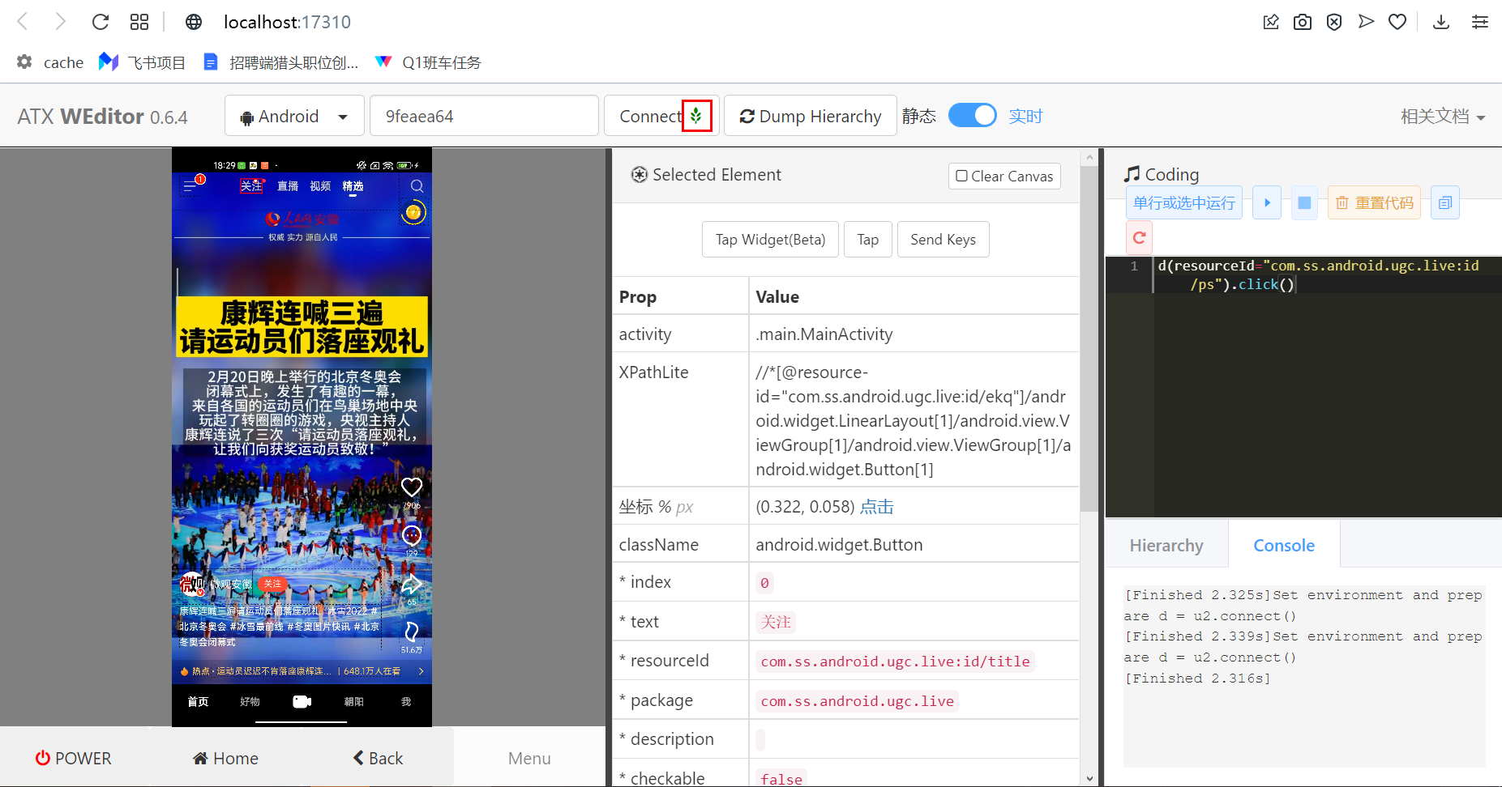
Task: Click the red restart kernel icon
Action: click(1139, 237)
